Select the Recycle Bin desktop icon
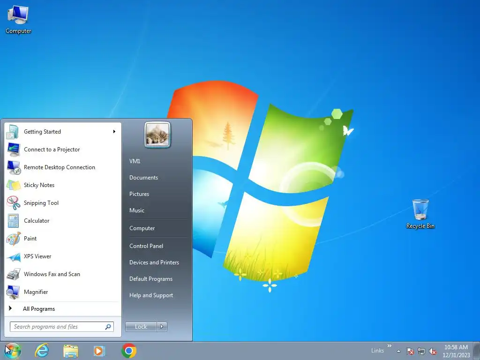 (420, 214)
